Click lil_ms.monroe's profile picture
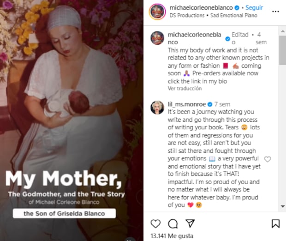 [158, 107]
